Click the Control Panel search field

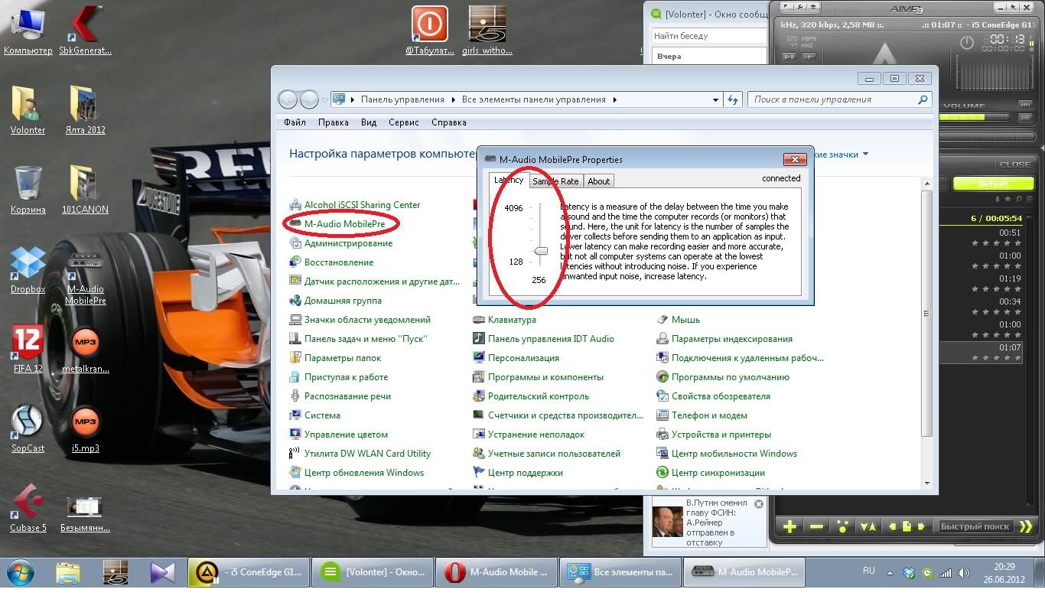coord(839,99)
